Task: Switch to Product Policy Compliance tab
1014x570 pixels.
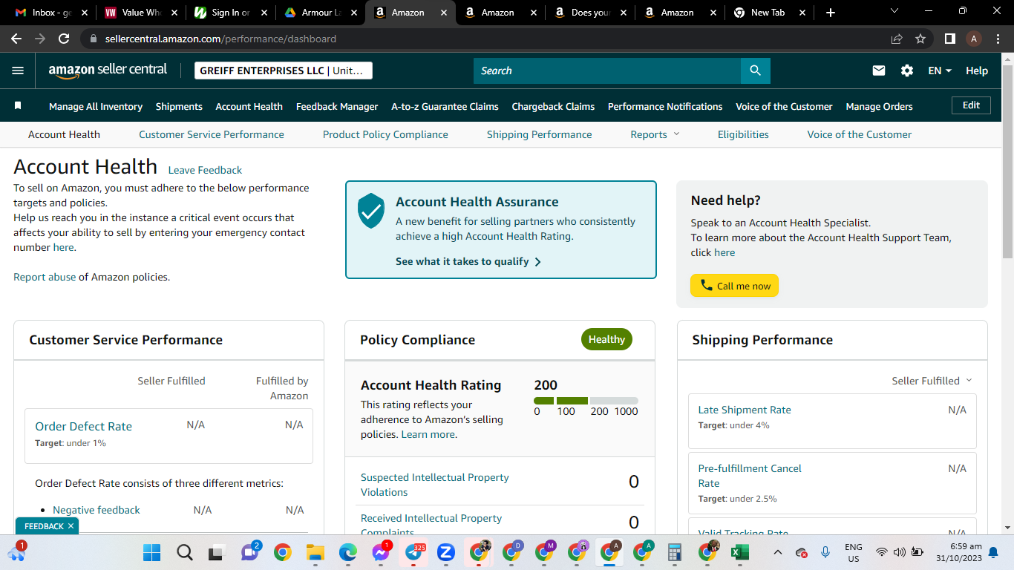Action: point(385,134)
